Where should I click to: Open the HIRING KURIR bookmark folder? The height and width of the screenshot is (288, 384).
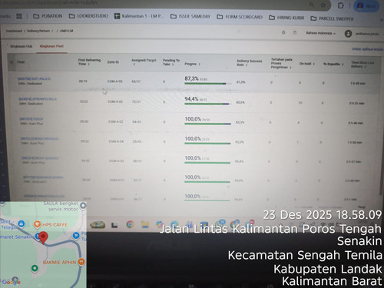click(286, 18)
